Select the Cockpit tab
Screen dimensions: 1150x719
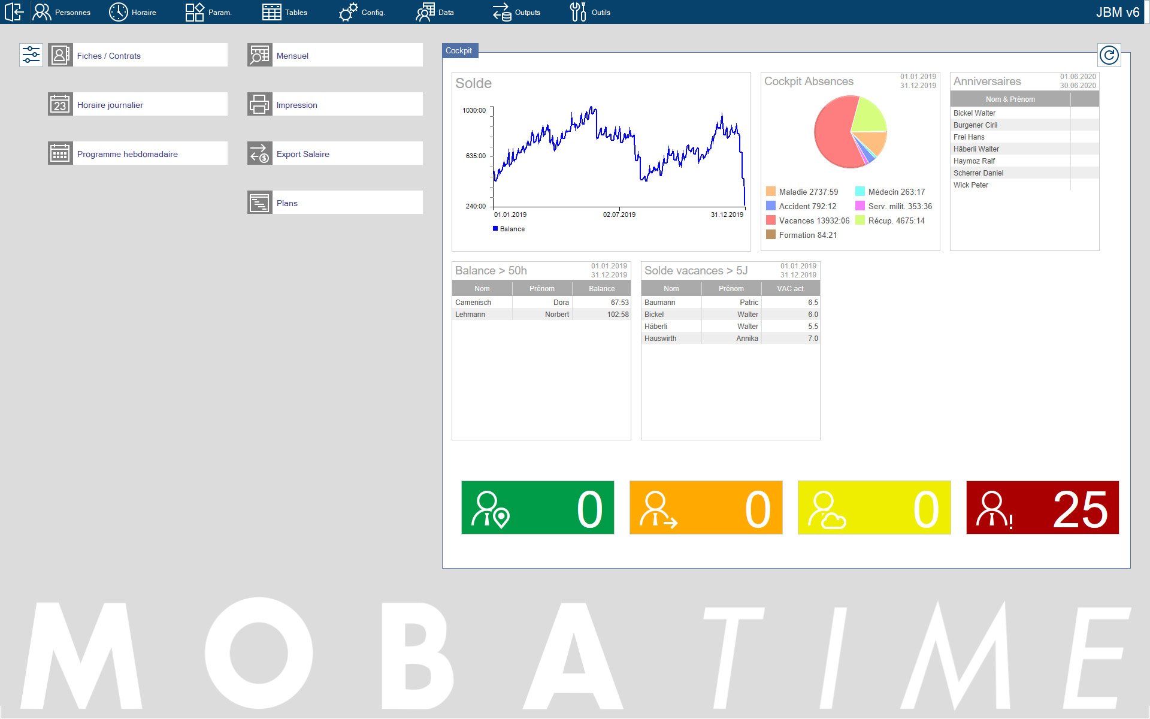(459, 51)
